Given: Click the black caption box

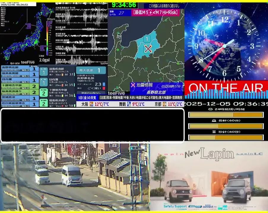Looking at the screenshot, I should coord(92,125).
